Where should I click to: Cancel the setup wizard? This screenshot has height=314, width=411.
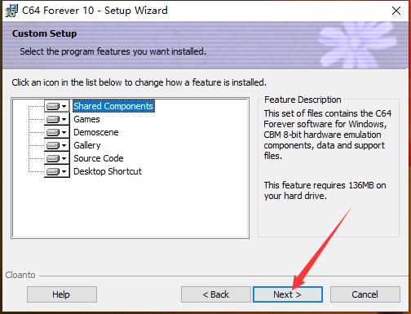pos(365,294)
